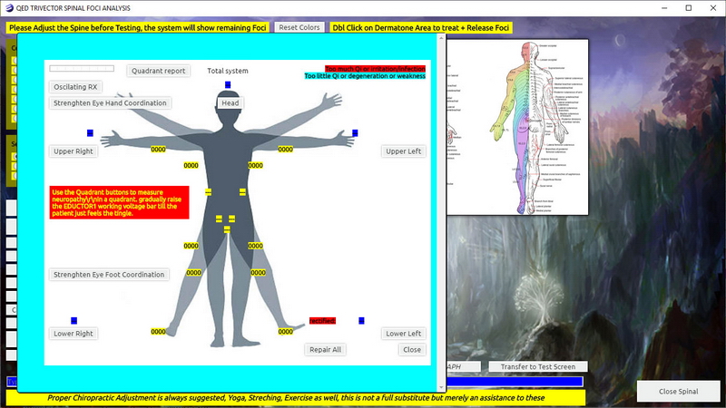Click the blue indicator square above the Head button
Screen dimensions: 726x408
tap(228, 85)
